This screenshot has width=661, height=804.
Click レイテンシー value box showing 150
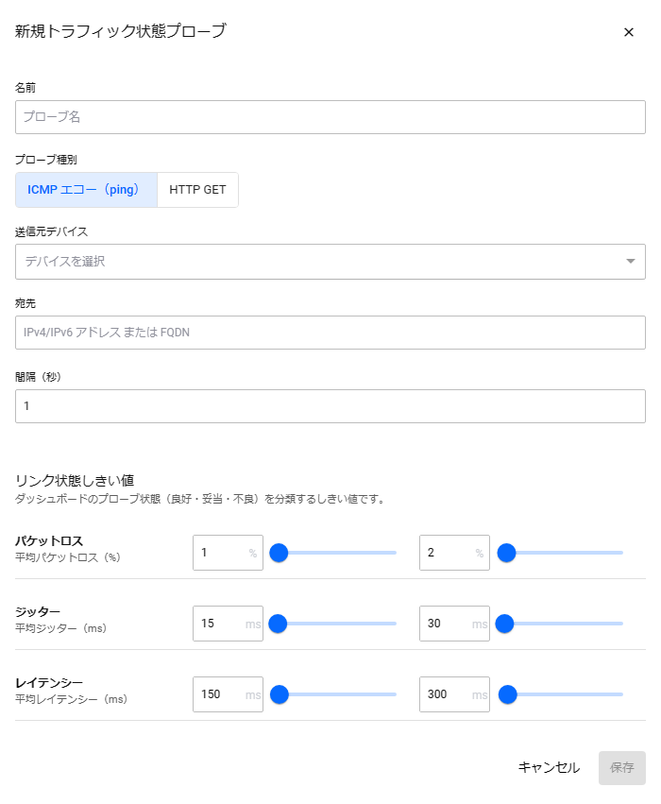pos(228,694)
